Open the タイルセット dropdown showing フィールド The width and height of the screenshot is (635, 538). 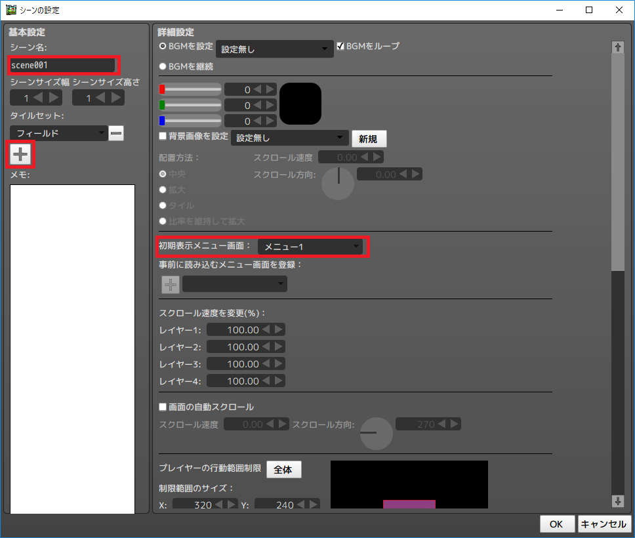point(58,133)
